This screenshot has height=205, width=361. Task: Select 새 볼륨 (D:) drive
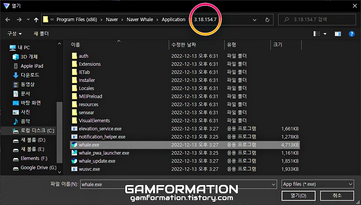click(29, 140)
